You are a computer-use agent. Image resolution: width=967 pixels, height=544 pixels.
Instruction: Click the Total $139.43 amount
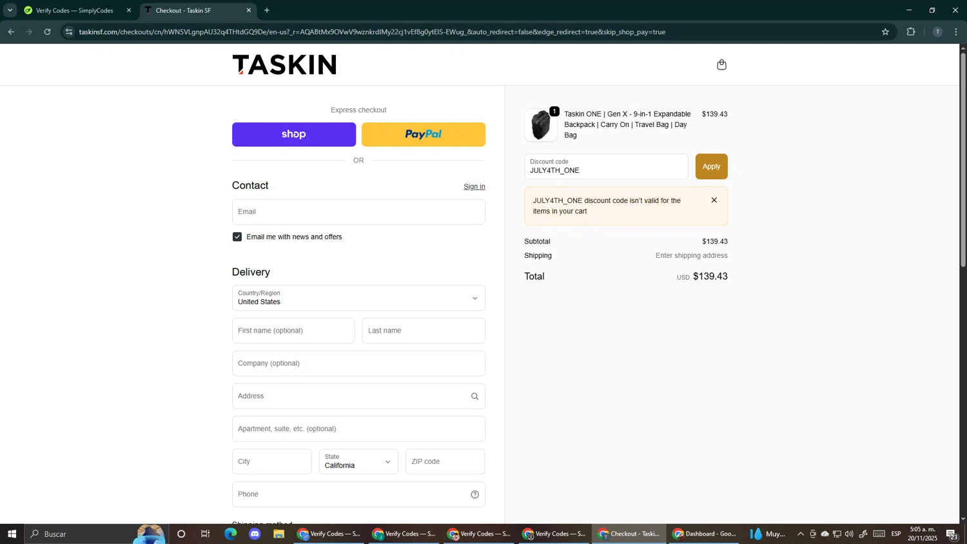710,277
